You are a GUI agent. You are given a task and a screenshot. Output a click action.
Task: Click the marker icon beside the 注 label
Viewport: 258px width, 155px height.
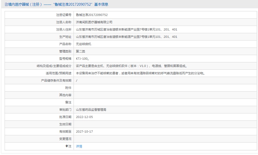point(67,146)
